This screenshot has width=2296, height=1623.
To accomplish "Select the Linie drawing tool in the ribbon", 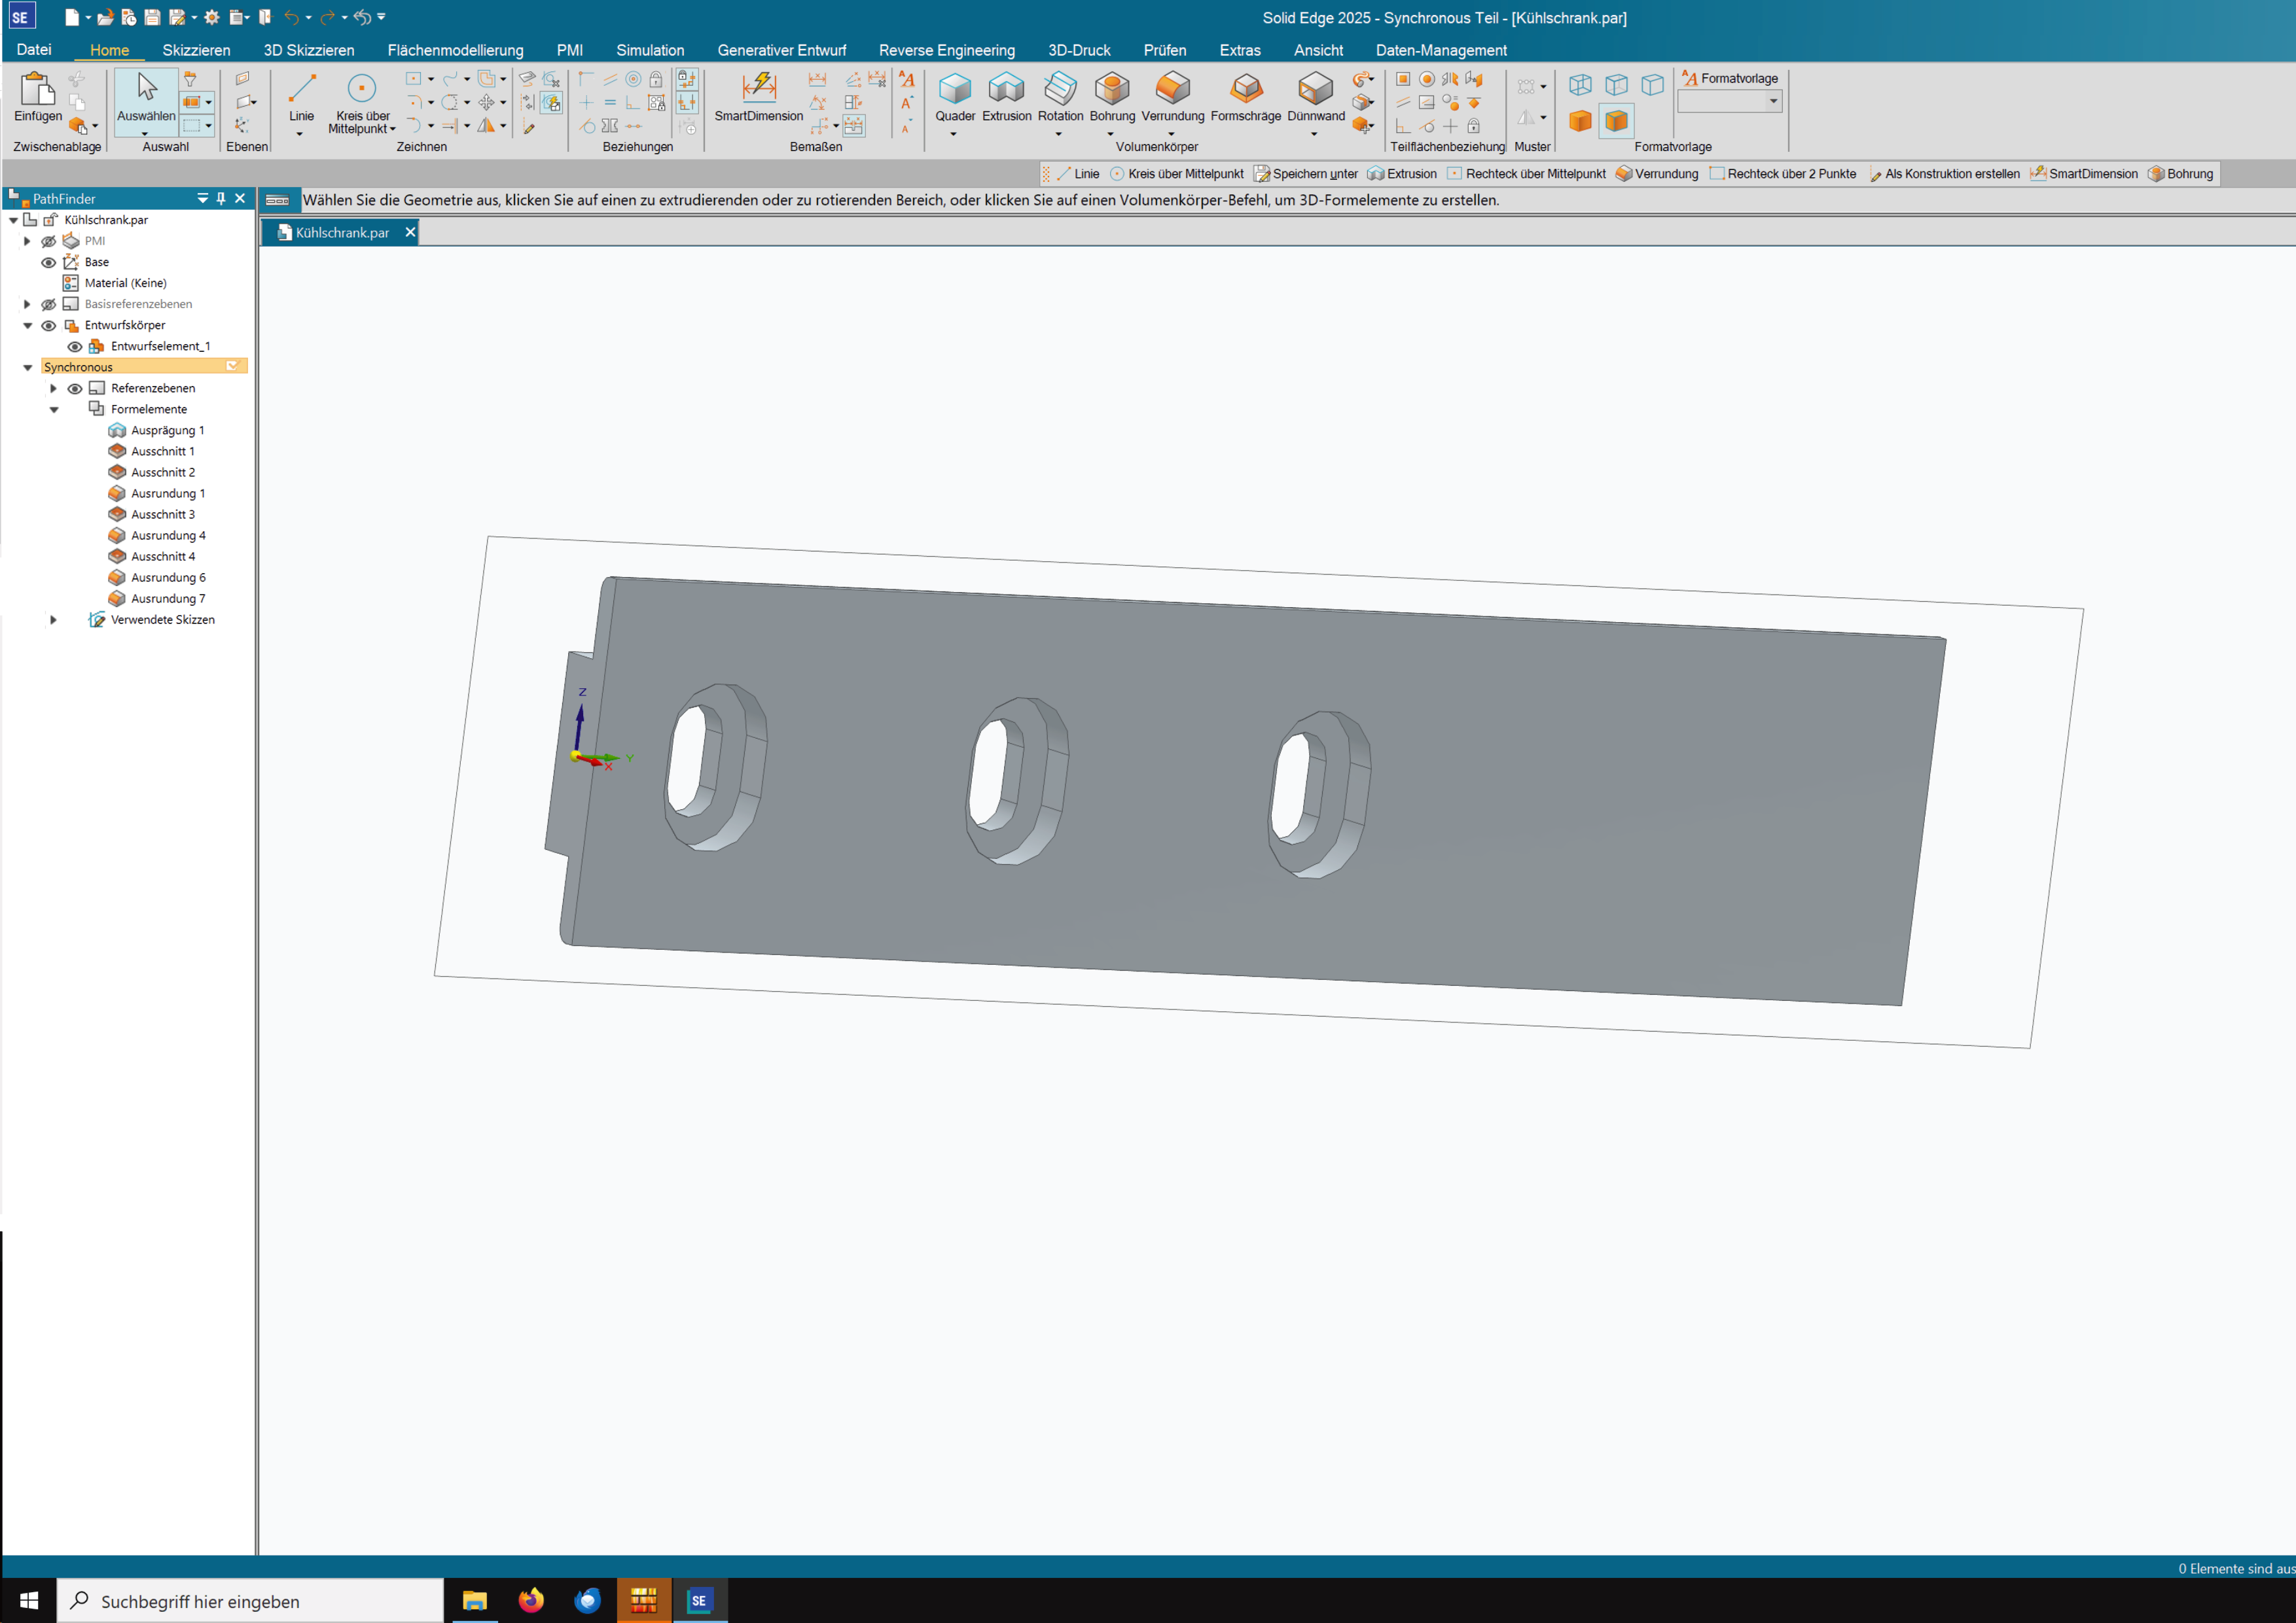I will click(301, 97).
